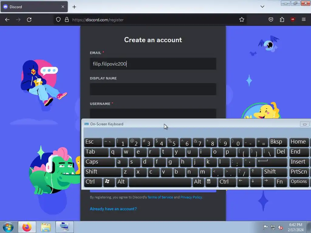The height and width of the screenshot is (233, 311).
Task: Toggle the right Shift key
Action: (x=275, y=172)
